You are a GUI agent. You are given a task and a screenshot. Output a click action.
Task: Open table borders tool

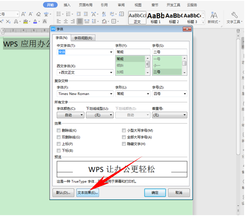pos(114,21)
